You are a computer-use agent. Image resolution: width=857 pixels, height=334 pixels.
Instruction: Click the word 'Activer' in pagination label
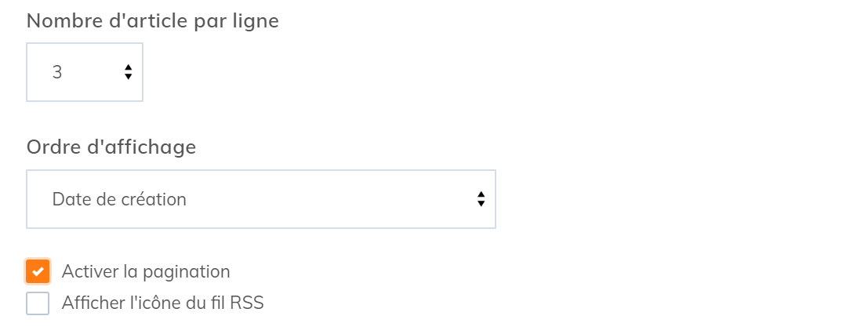click(x=89, y=272)
